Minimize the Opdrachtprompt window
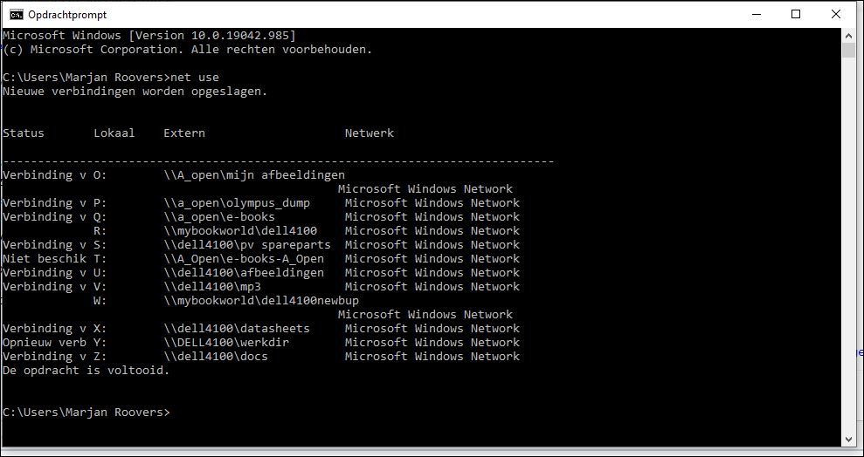Image resolution: width=864 pixels, height=457 pixels. [x=757, y=14]
